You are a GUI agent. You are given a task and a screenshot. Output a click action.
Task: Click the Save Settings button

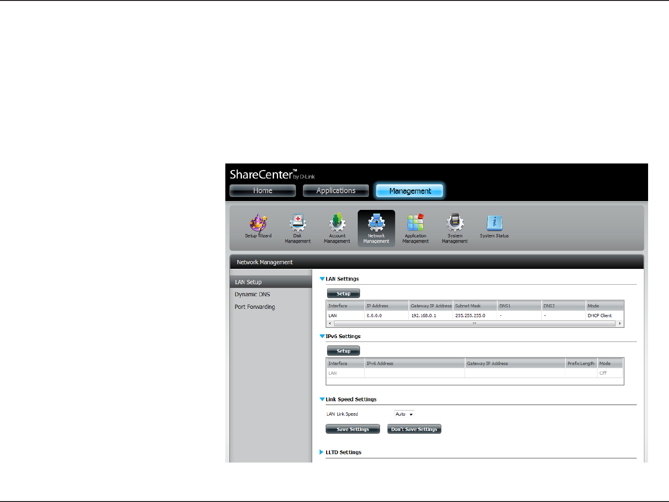coord(353,429)
